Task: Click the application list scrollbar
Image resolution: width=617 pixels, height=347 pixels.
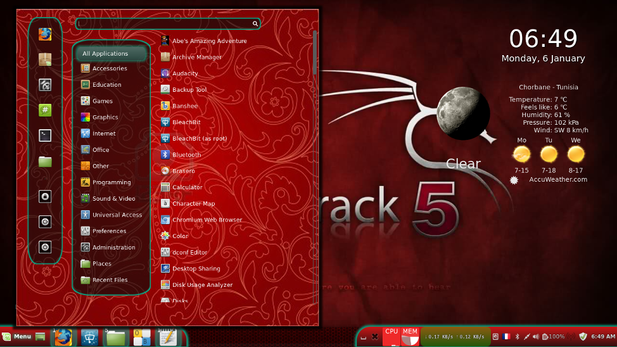Action: coord(314,52)
